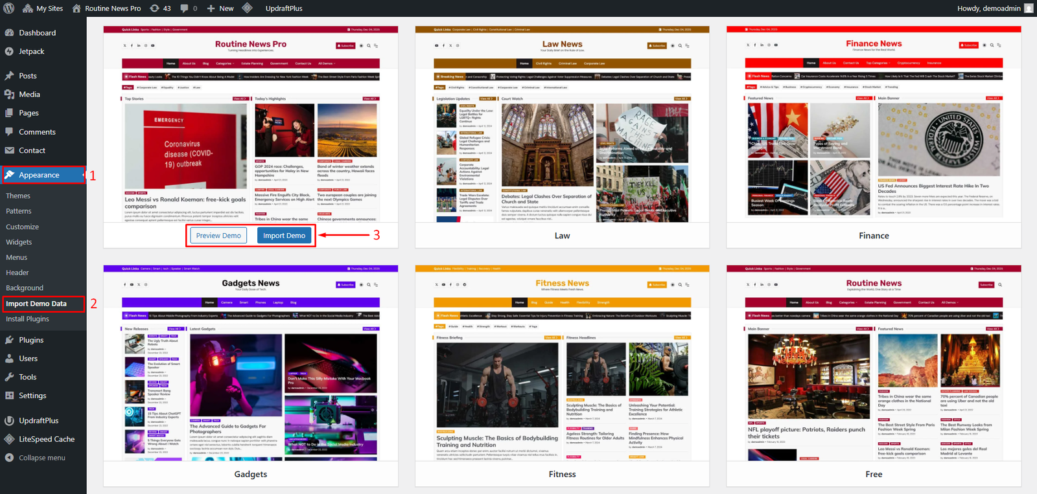Click the user avatar in top right
Image resolution: width=1037 pixels, height=494 pixels.
(x=1029, y=8)
